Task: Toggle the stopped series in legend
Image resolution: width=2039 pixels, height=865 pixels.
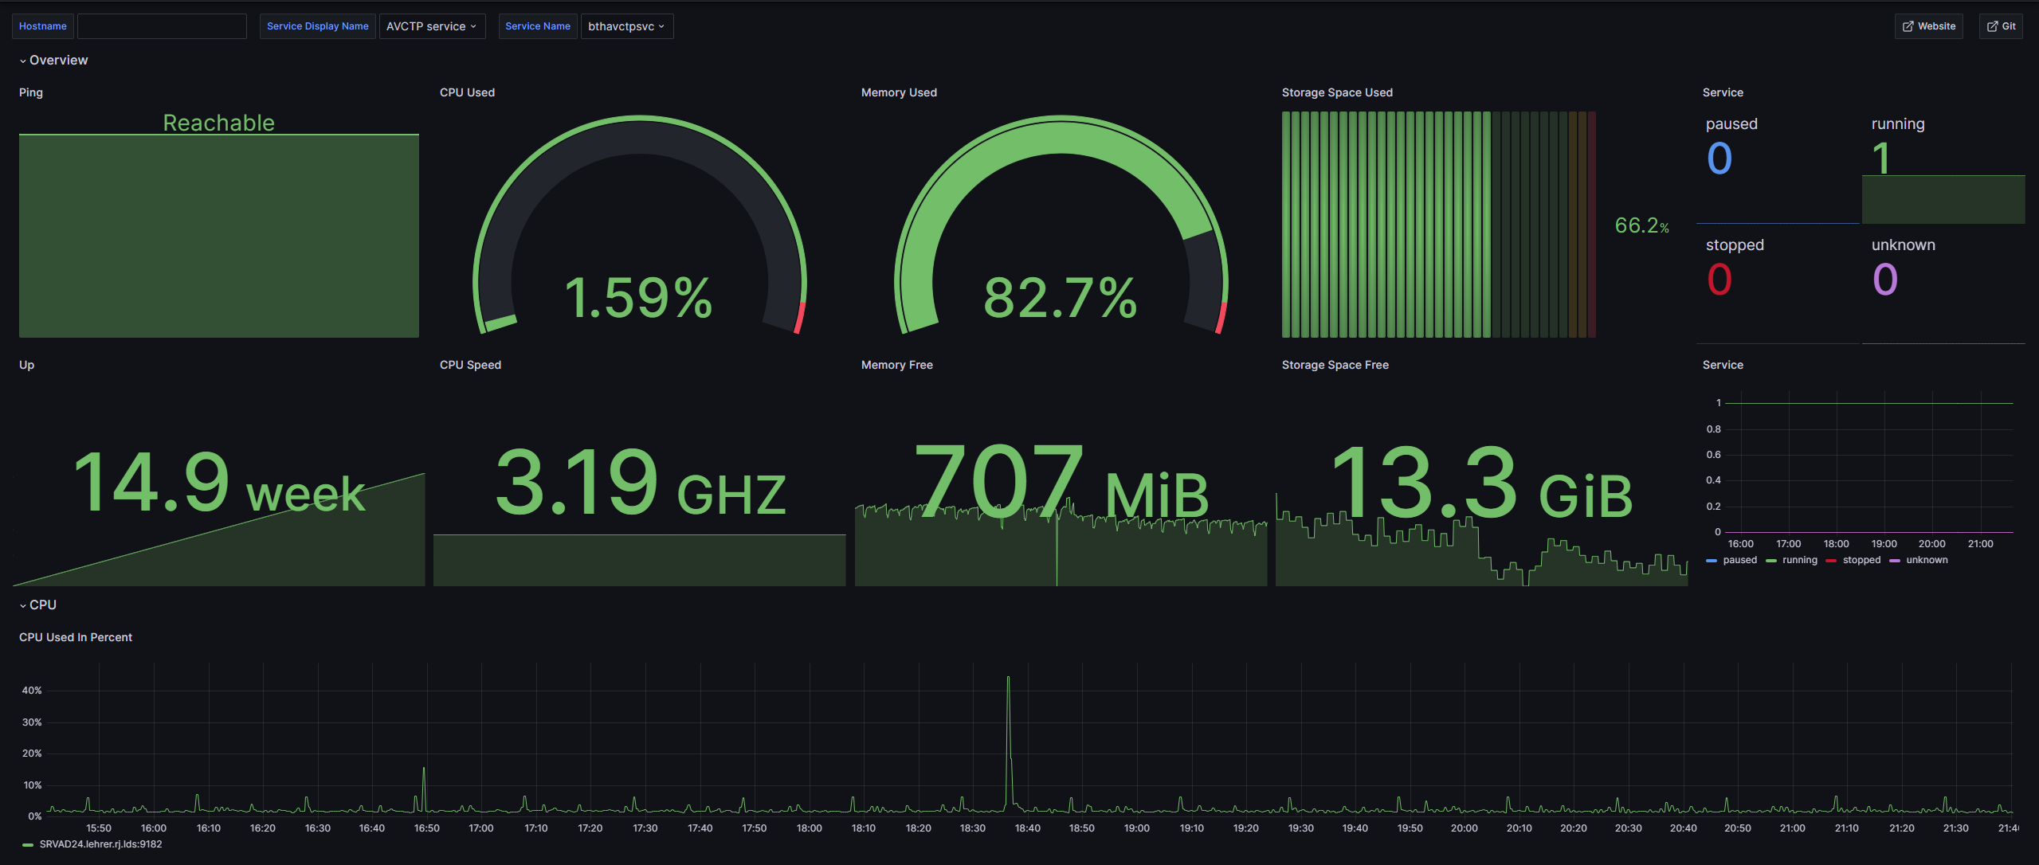Action: point(1861,560)
